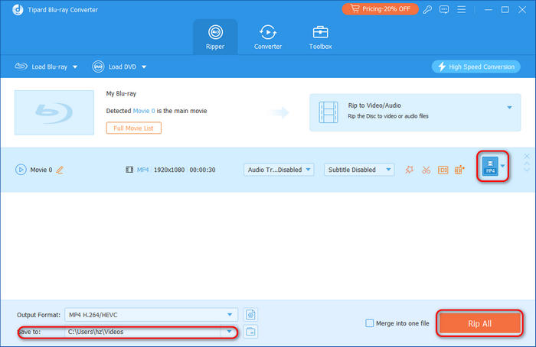The width and height of the screenshot is (536, 347).
Task: Browse the output folder icon
Action: coord(250,331)
